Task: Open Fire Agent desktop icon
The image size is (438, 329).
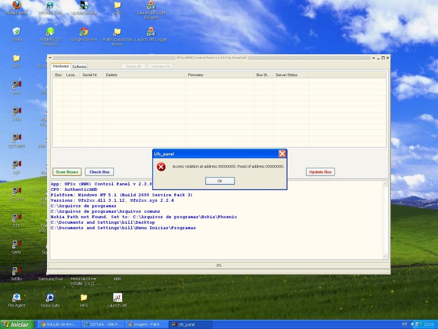Action: (x=16, y=300)
